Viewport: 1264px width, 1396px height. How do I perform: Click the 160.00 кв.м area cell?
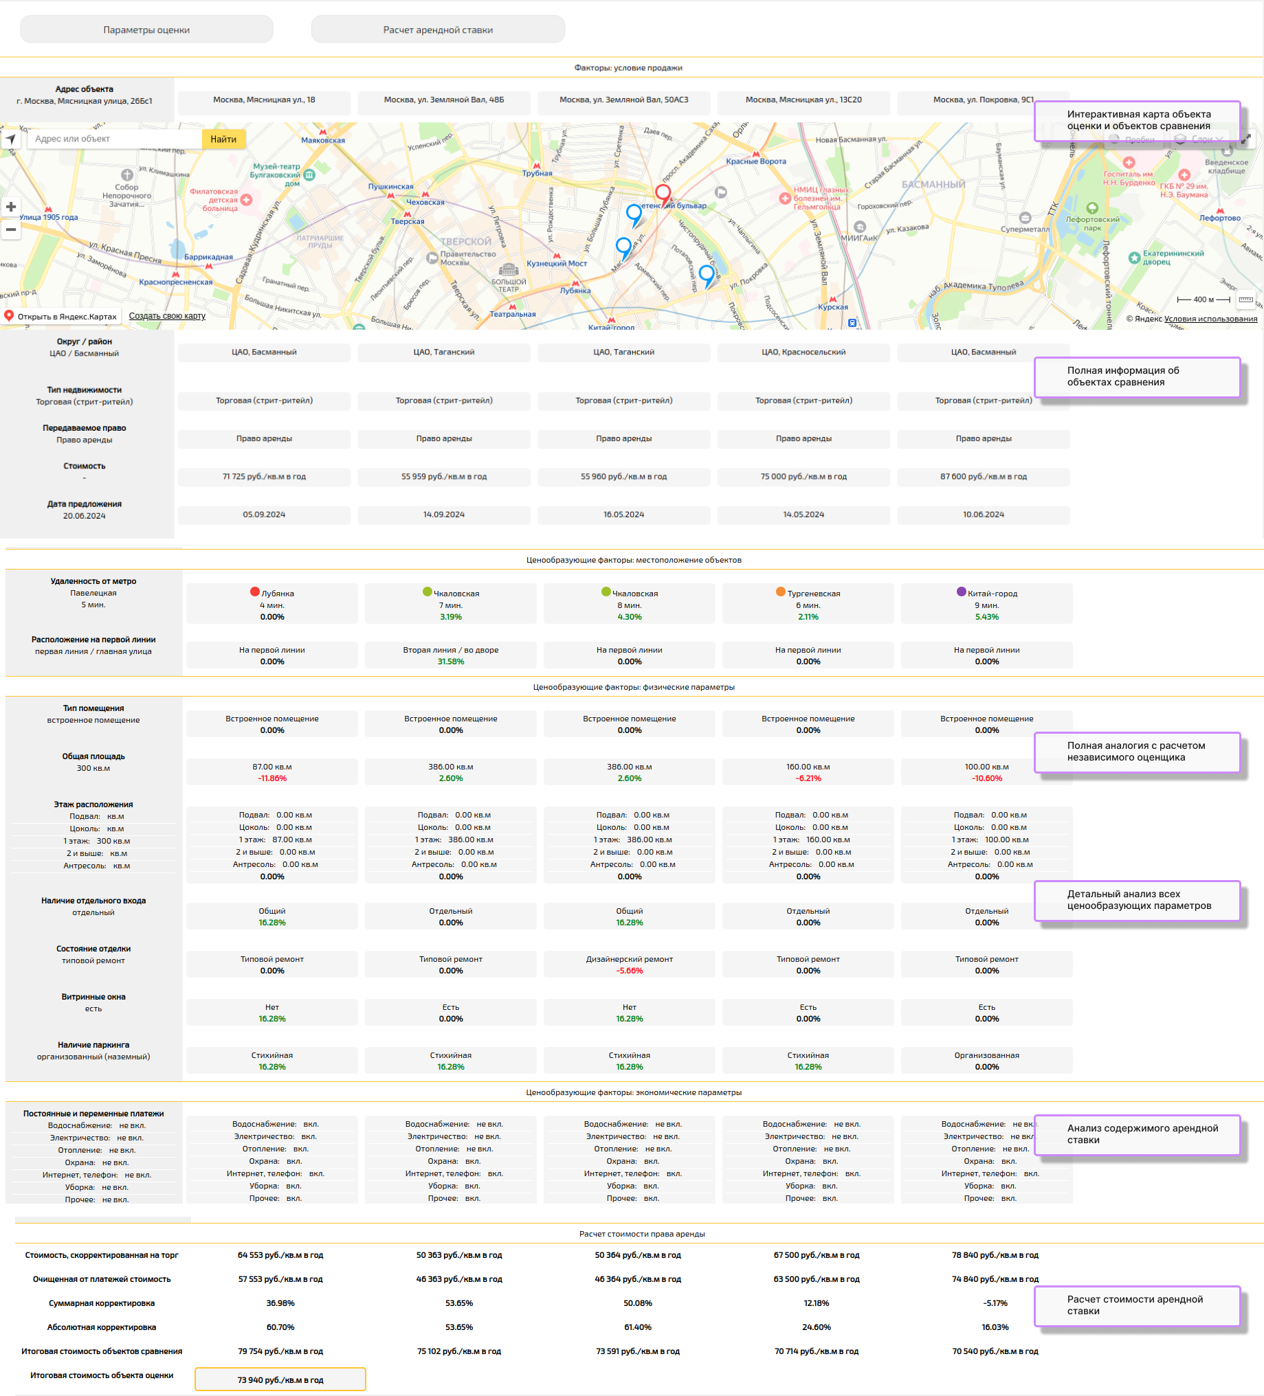(x=808, y=772)
